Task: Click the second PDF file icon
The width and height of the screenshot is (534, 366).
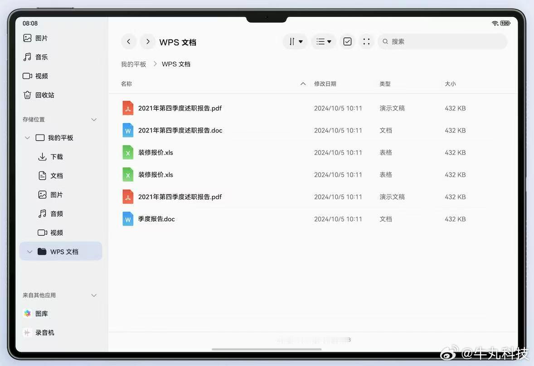Action: (x=128, y=197)
